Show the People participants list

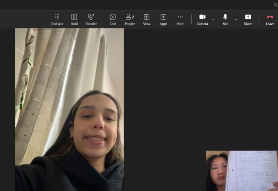(130, 19)
